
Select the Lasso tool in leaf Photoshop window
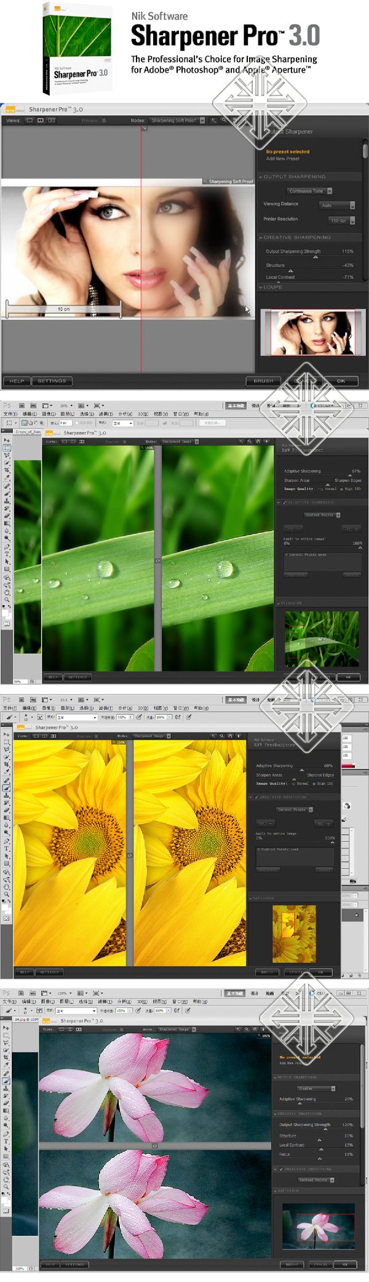point(7,456)
